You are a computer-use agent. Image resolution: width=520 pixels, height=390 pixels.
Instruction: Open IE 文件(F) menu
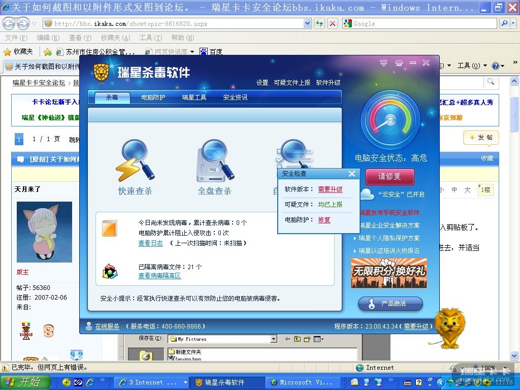point(16,38)
